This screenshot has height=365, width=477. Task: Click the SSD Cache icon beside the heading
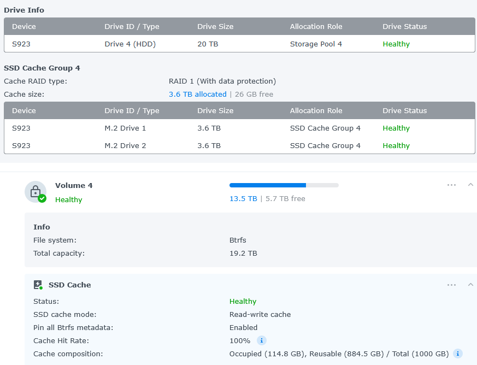38,285
